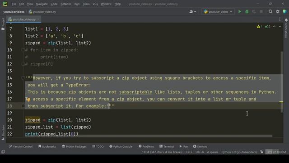
Task: Open the Structure tool window
Action: click(x=3, y=133)
